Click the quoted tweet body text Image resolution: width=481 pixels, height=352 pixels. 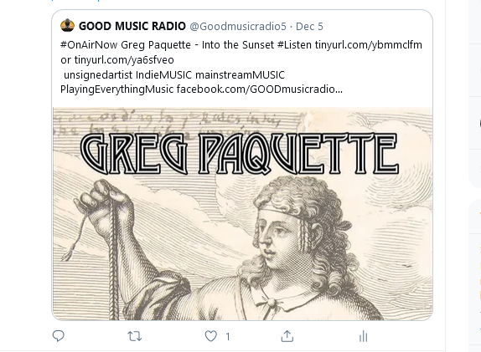click(x=241, y=67)
